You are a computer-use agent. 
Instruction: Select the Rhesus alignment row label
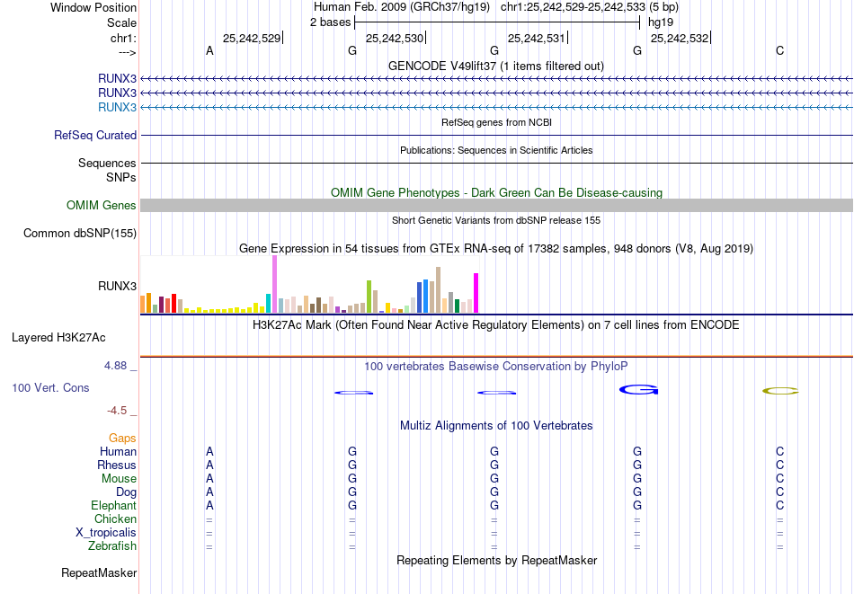tap(117, 465)
